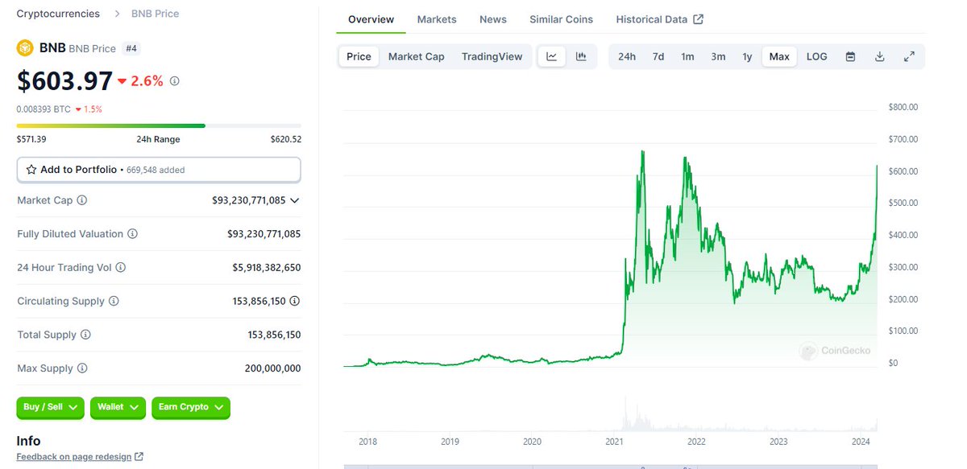Set chart range to 1m
Image resolution: width=967 pixels, height=469 pixels.
click(687, 56)
